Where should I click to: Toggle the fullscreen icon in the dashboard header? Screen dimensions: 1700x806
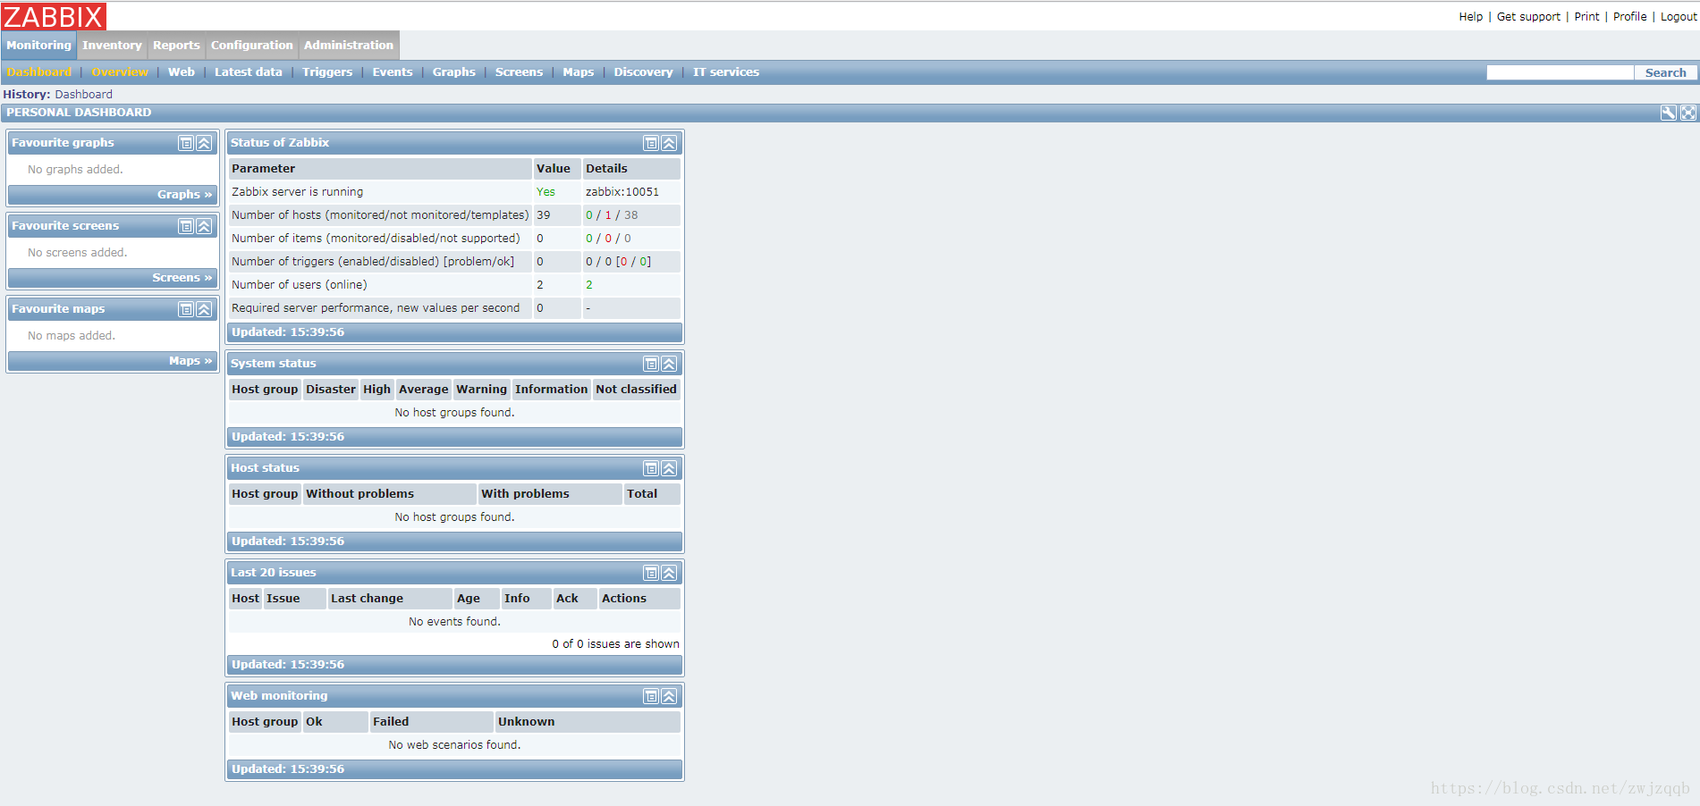(1688, 113)
